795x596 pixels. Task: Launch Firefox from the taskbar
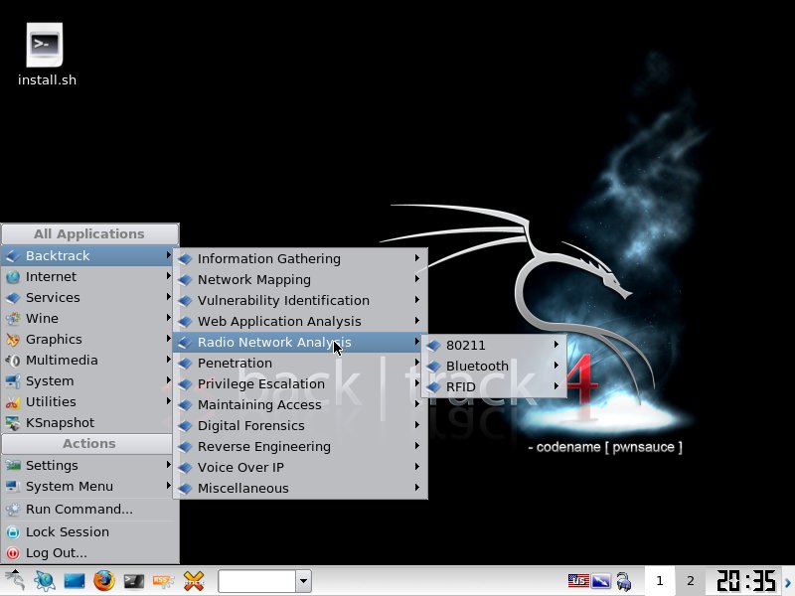tap(104, 580)
